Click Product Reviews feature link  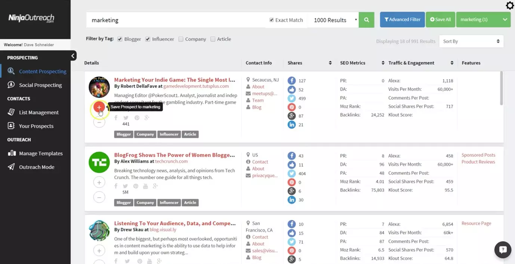[478, 162]
